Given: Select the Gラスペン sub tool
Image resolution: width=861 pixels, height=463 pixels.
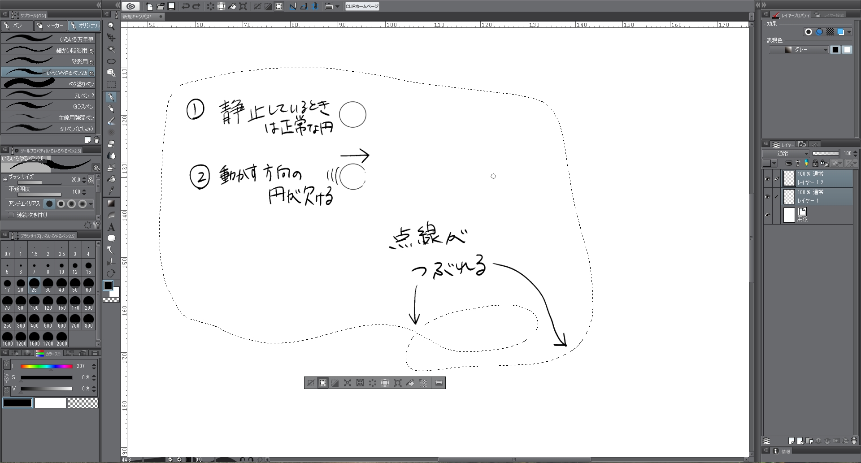Looking at the screenshot, I should pos(48,106).
